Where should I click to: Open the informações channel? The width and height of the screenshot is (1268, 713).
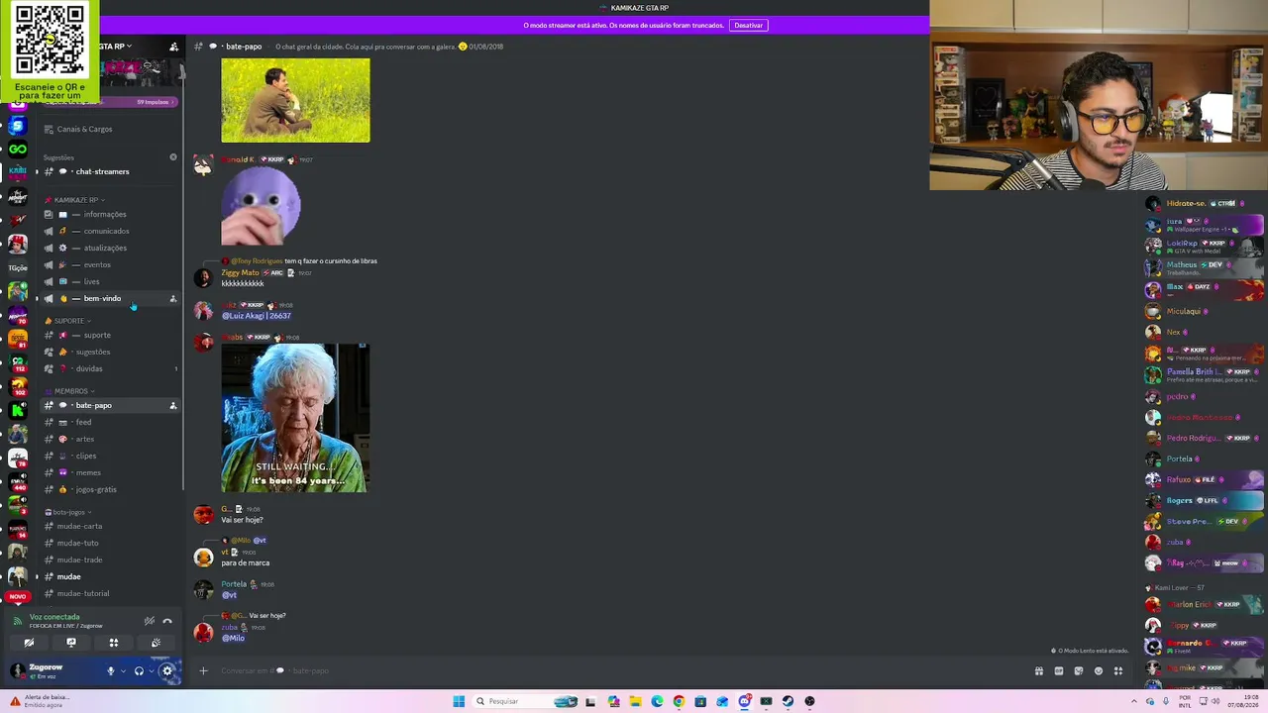point(110,214)
